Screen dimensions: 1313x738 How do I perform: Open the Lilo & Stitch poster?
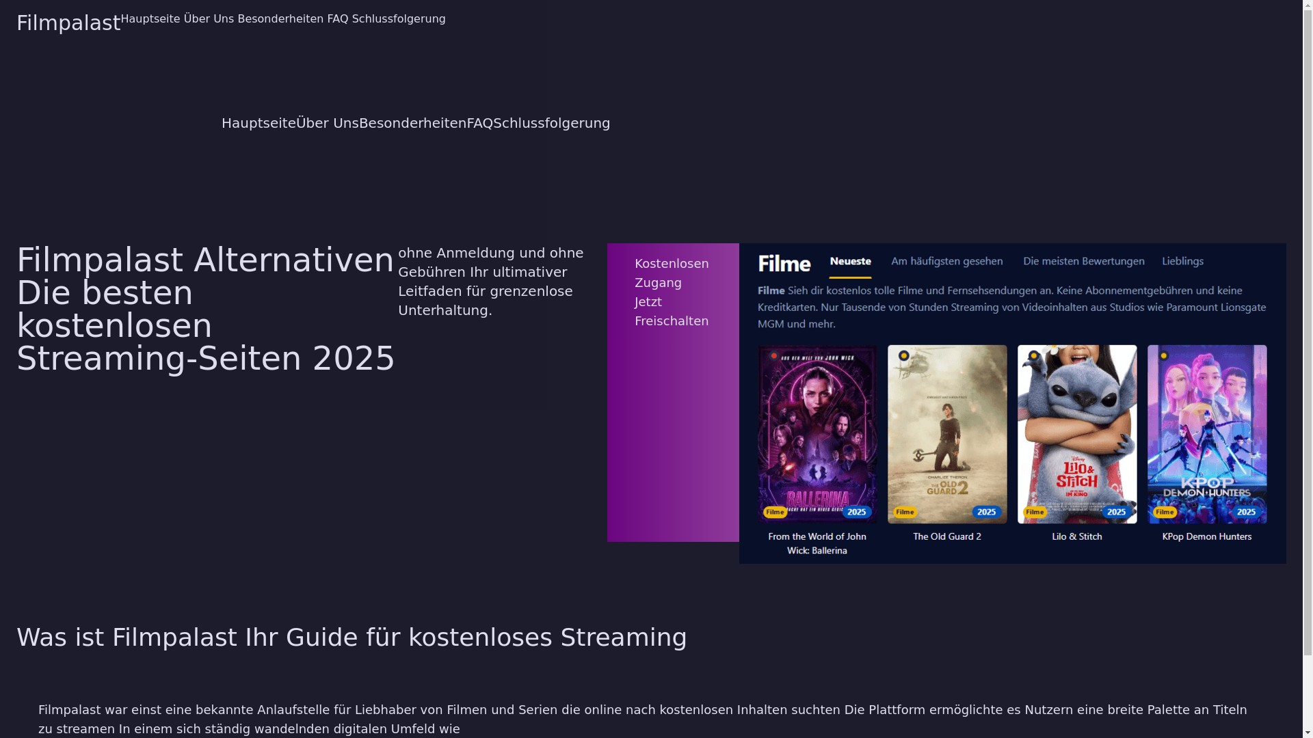(x=1077, y=434)
